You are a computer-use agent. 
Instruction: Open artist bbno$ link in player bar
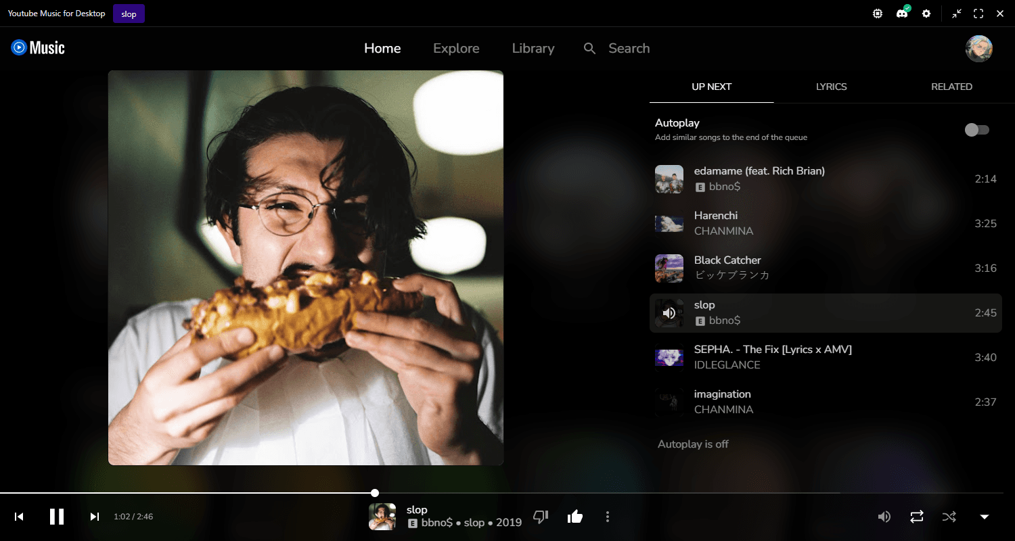(436, 523)
